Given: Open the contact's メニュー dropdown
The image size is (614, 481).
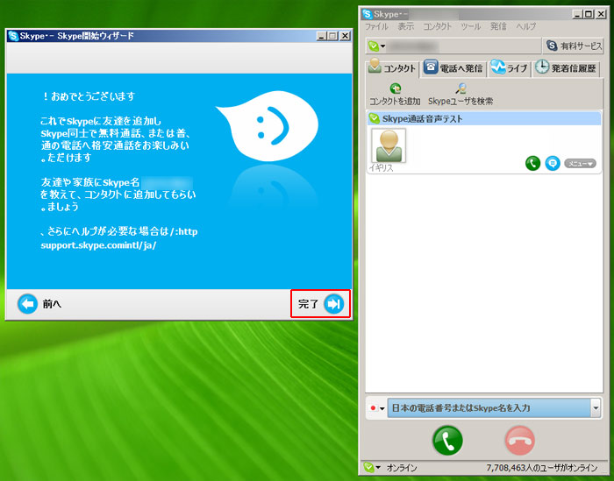Looking at the screenshot, I should pos(580,164).
